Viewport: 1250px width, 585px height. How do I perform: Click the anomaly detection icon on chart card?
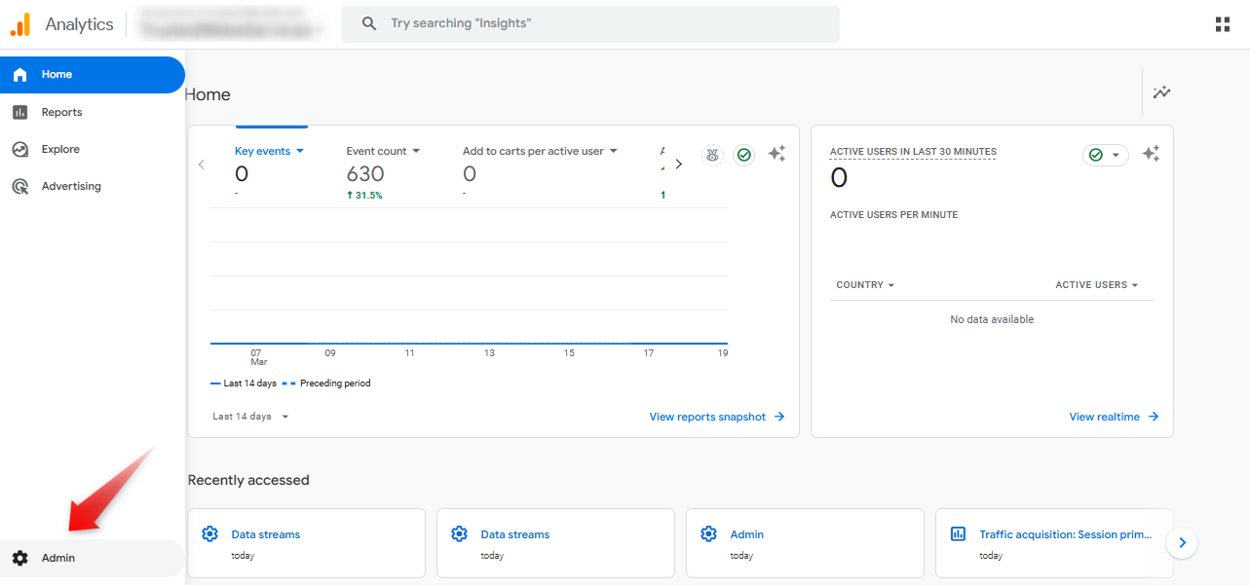(x=712, y=155)
